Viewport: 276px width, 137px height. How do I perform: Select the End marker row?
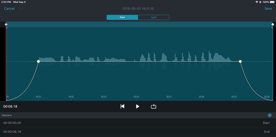138,132
